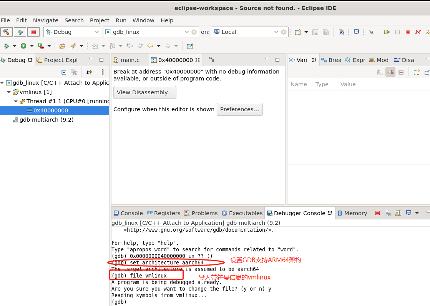Image resolution: width=430 pixels, height=306 pixels.
Task: Open the Navigate menu
Action: (x=45, y=20)
